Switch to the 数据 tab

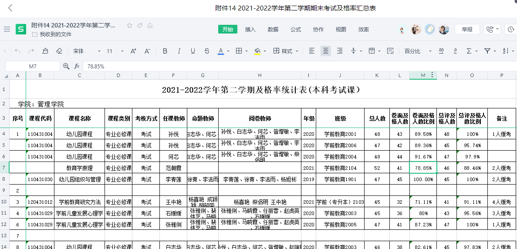tap(273, 29)
